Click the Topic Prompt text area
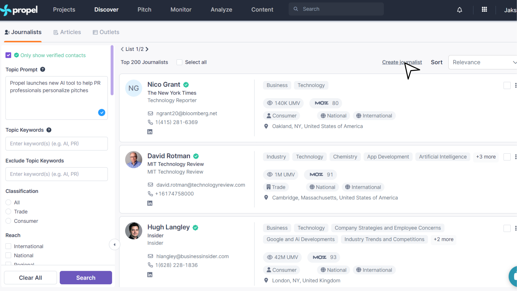This screenshot has width=517, height=291. click(57, 98)
